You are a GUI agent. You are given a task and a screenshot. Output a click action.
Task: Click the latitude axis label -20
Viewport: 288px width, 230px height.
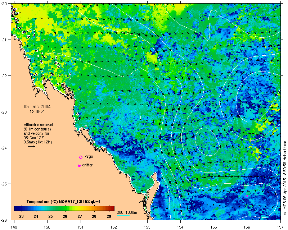[x=4, y=4]
